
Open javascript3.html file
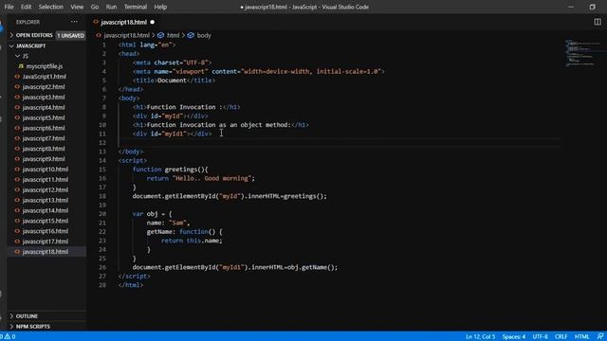pyautogui.click(x=44, y=97)
